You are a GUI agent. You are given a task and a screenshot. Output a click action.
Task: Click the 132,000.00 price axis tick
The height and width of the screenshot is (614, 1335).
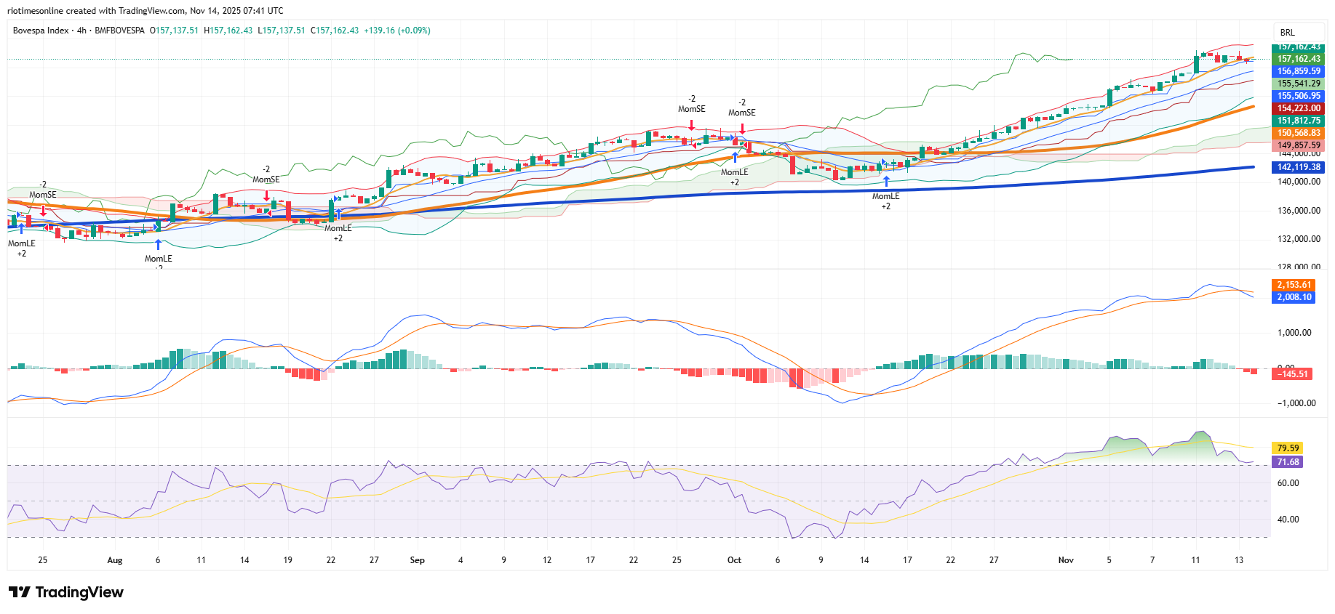[1299, 239]
